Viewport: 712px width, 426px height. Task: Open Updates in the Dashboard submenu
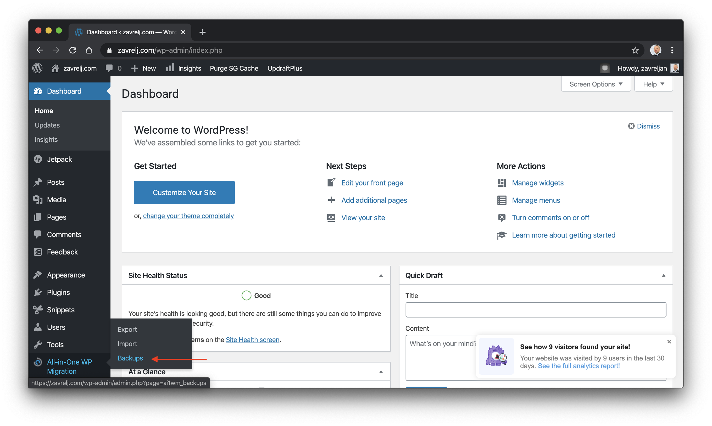pyautogui.click(x=47, y=125)
